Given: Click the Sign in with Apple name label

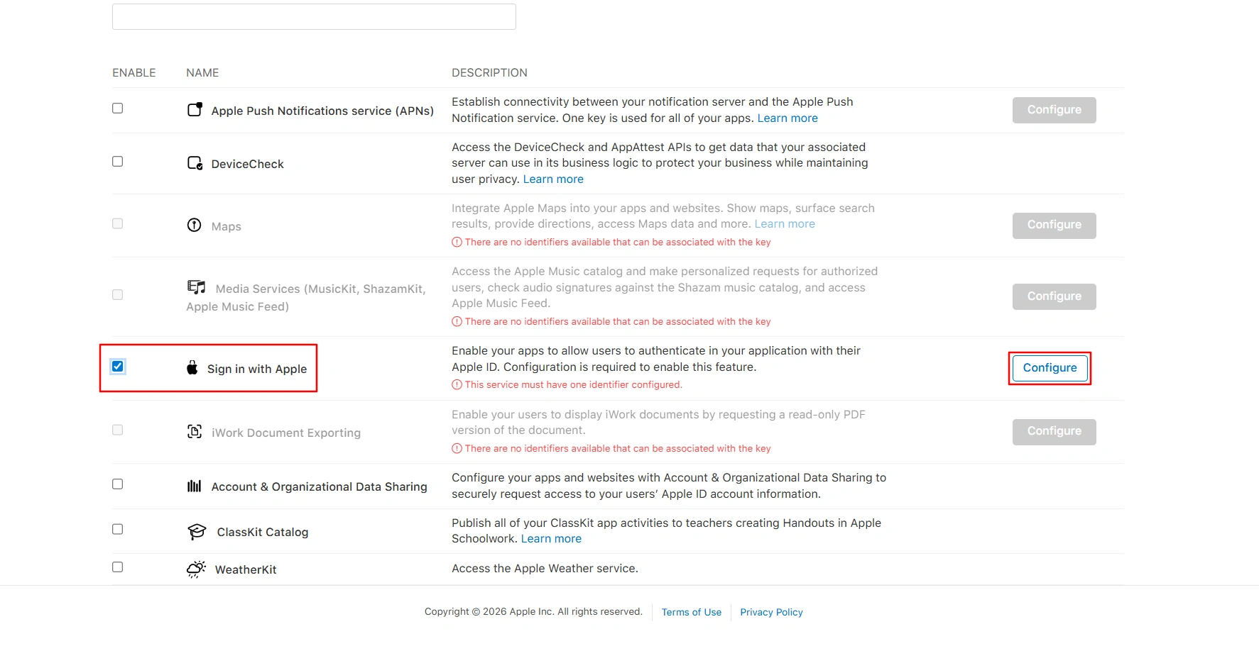Looking at the screenshot, I should pyautogui.click(x=257, y=369).
